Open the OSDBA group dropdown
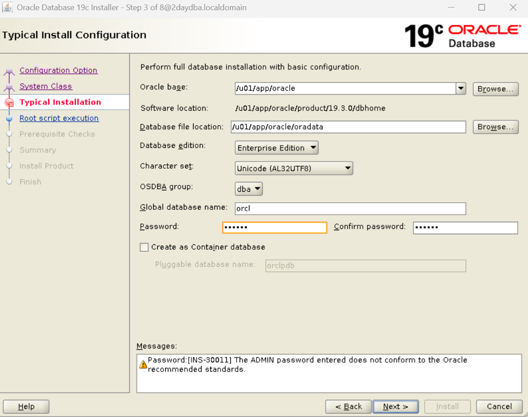 pos(248,189)
